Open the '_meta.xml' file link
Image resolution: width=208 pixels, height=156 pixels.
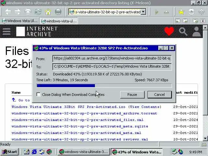[76, 133]
